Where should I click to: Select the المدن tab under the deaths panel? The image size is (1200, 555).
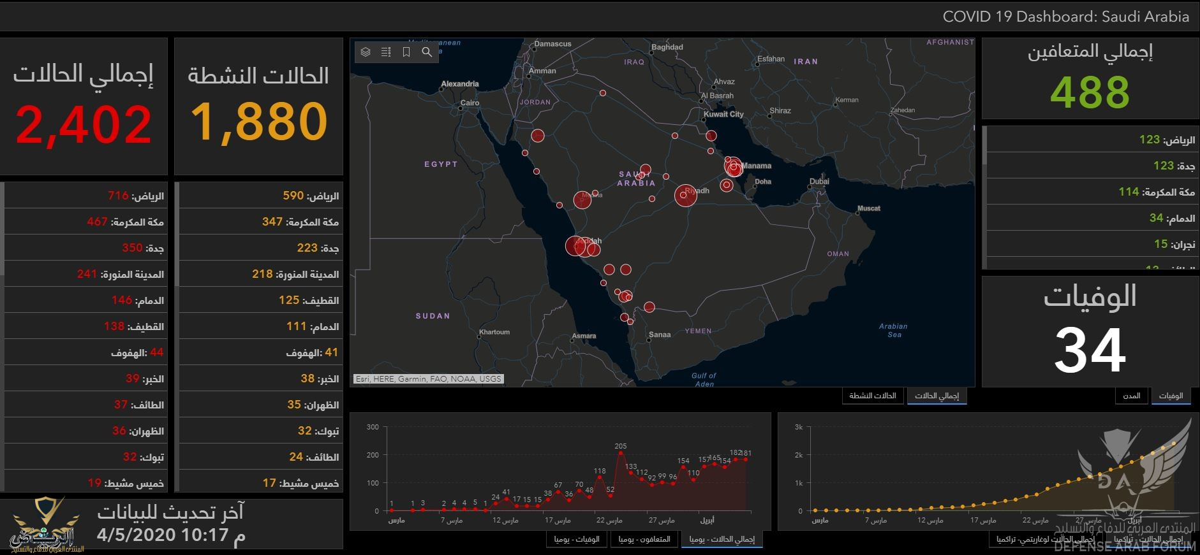[x=1132, y=396]
